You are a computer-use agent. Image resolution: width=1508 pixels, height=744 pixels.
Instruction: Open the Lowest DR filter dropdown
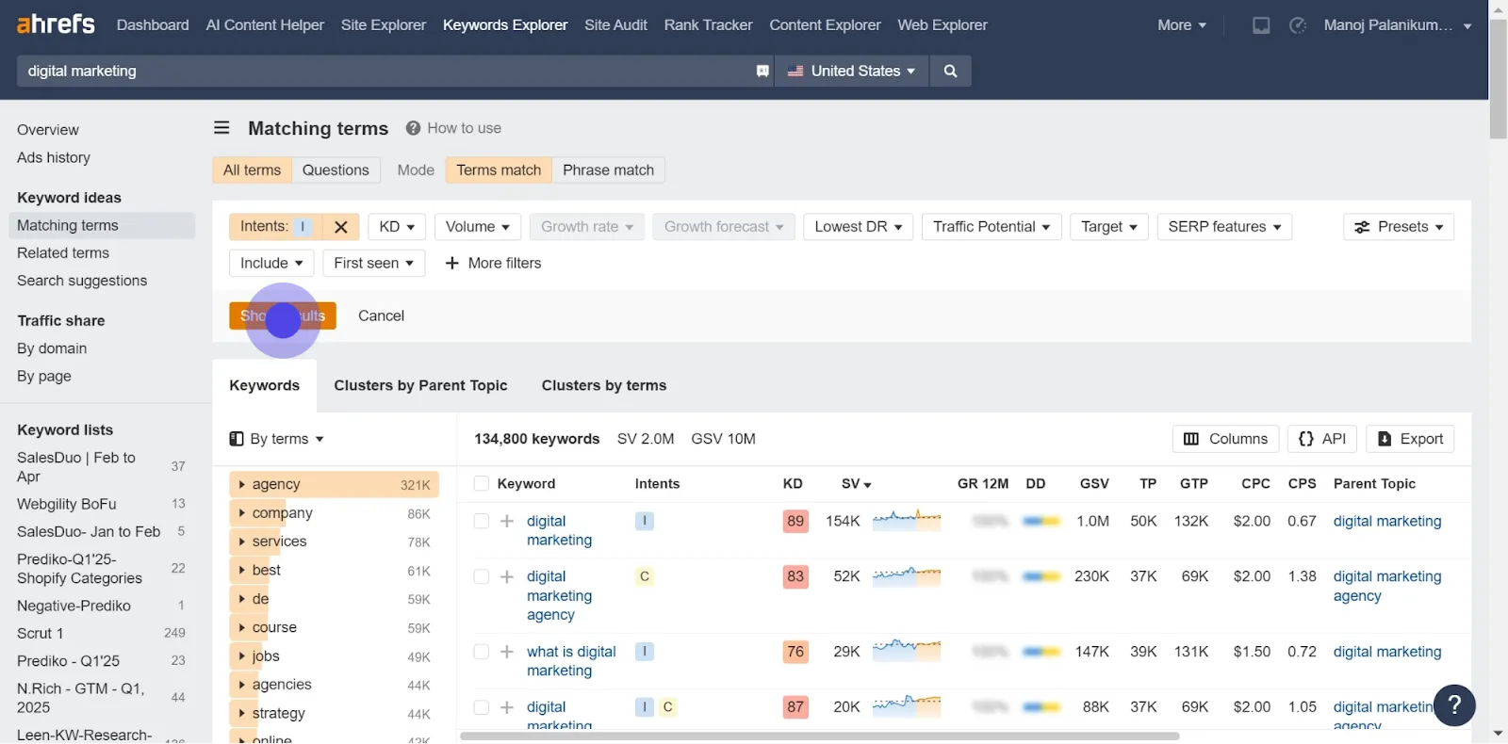click(x=858, y=227)
